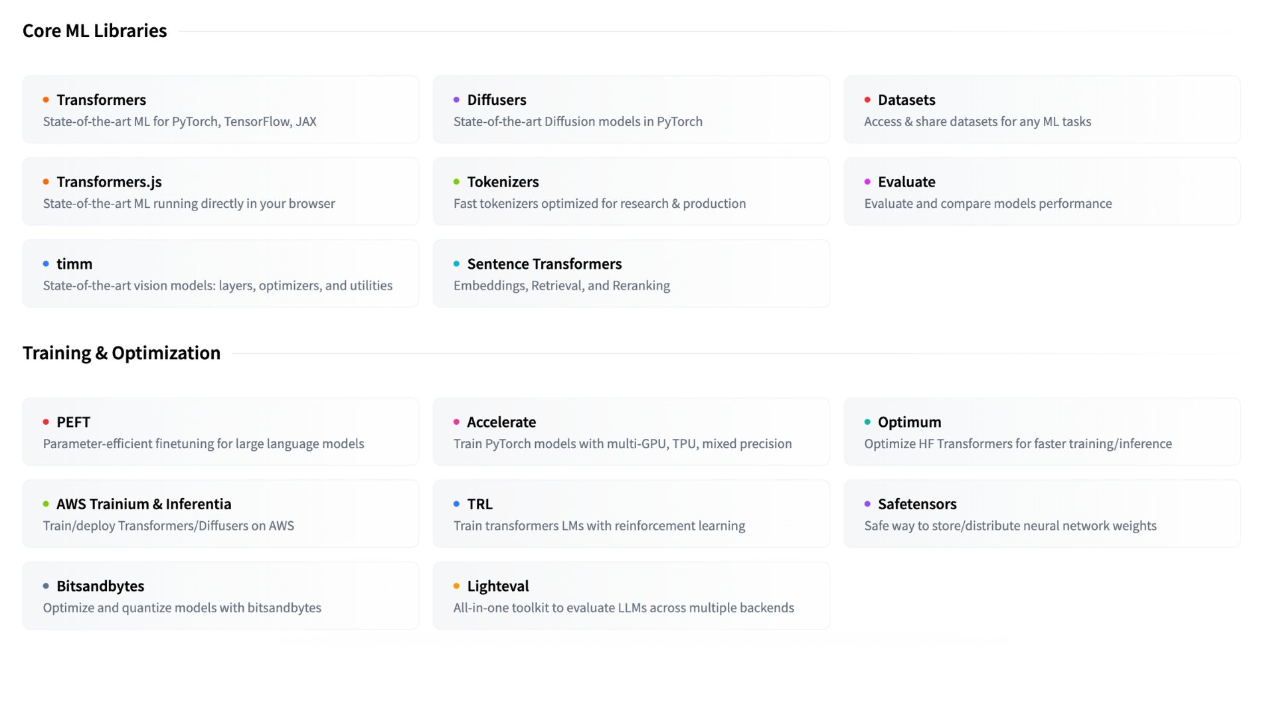The height and width of the screenshot is (717, 1275).
Task: Open the Sentence Transformers card
Action: pyautogui.click(x=631, y=274)
